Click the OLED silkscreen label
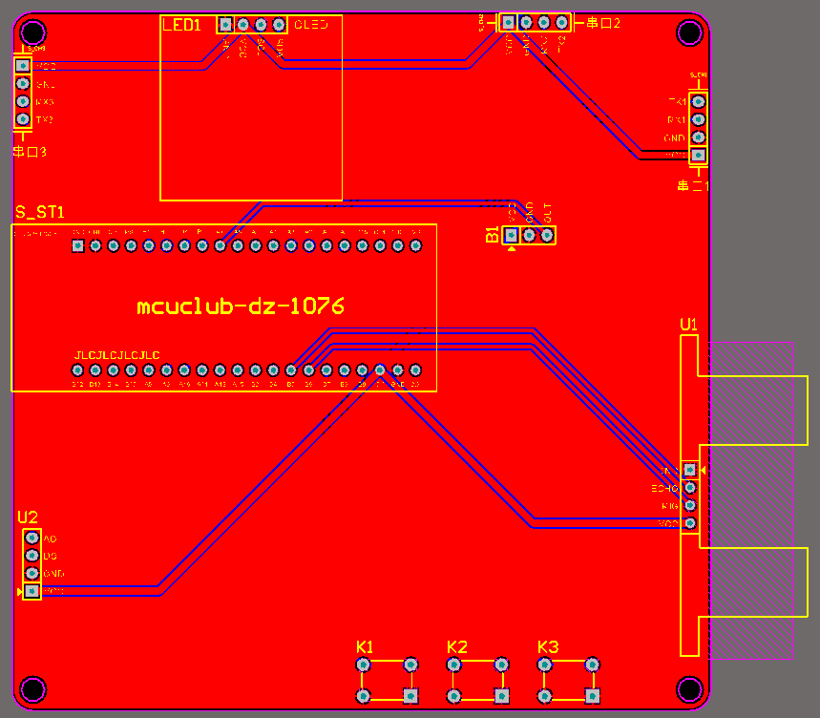 [311, 25]
